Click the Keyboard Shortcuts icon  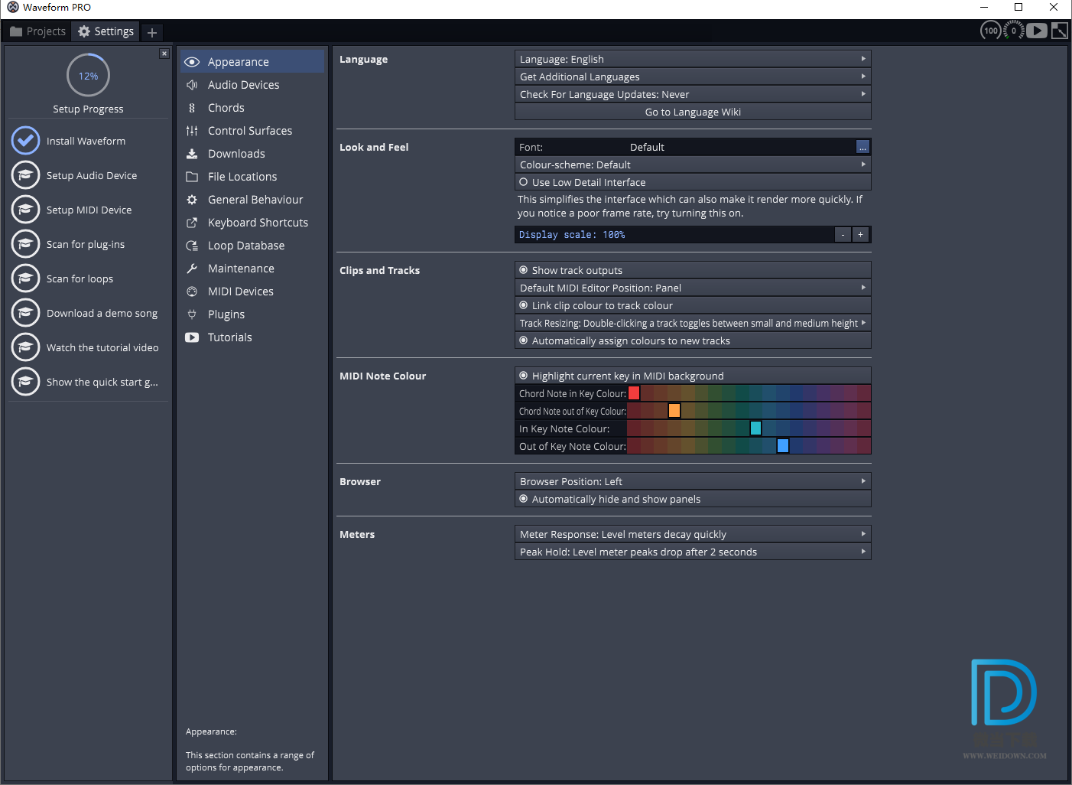pyautogui.click(x=192, y=223)
